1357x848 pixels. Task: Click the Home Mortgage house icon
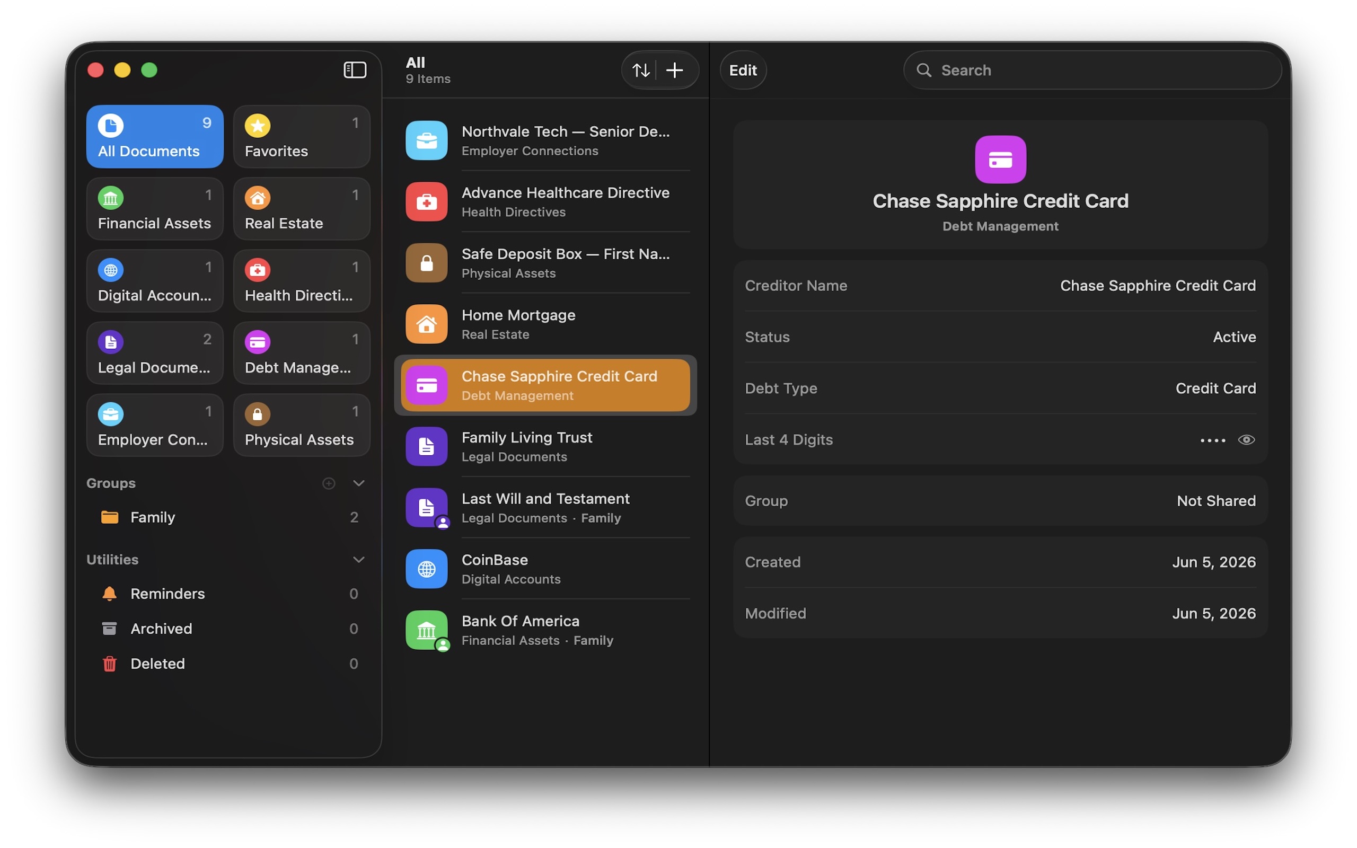tap(426, 324)
